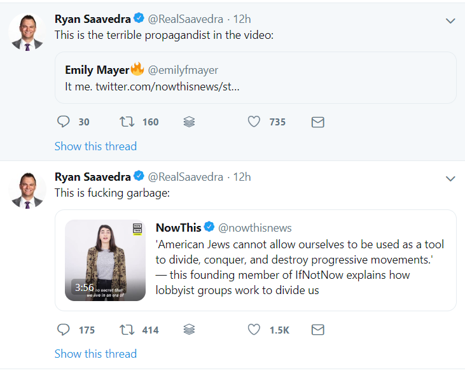Expand the first tweet's options chevron
The width and height of the screenshot is (465, 373).
[450, 20]
